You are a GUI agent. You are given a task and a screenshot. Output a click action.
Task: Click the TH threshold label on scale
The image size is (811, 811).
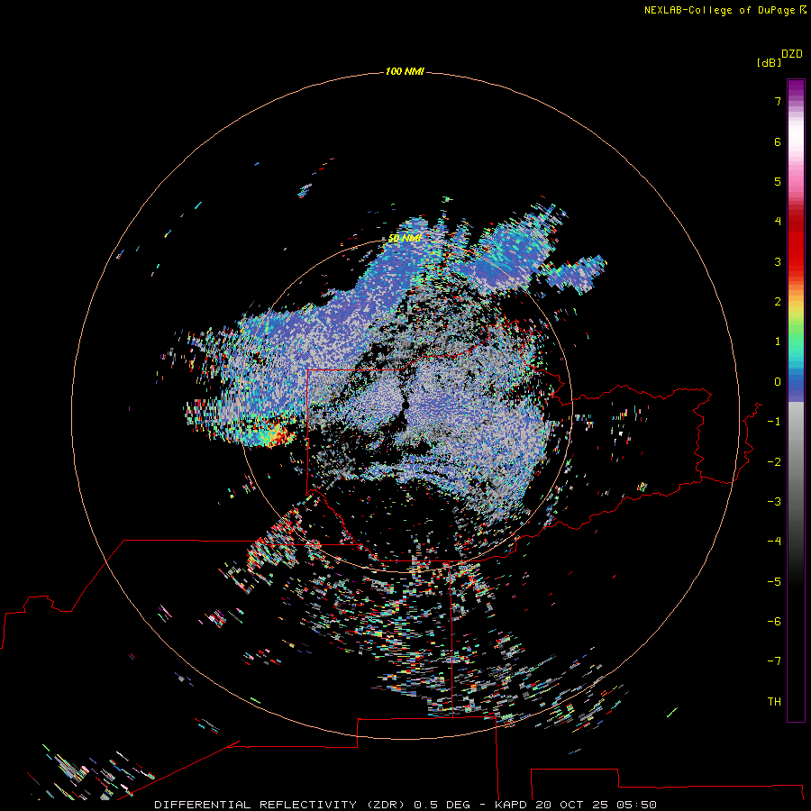coord(774,702)
